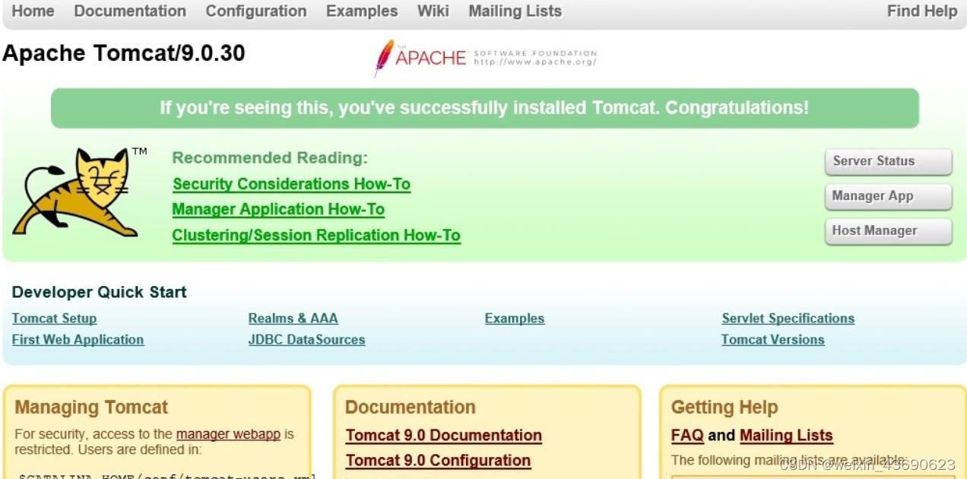Go to Examples in the top navigation
The width and height of the screenshot is (967, 479).
coord(362,11)
